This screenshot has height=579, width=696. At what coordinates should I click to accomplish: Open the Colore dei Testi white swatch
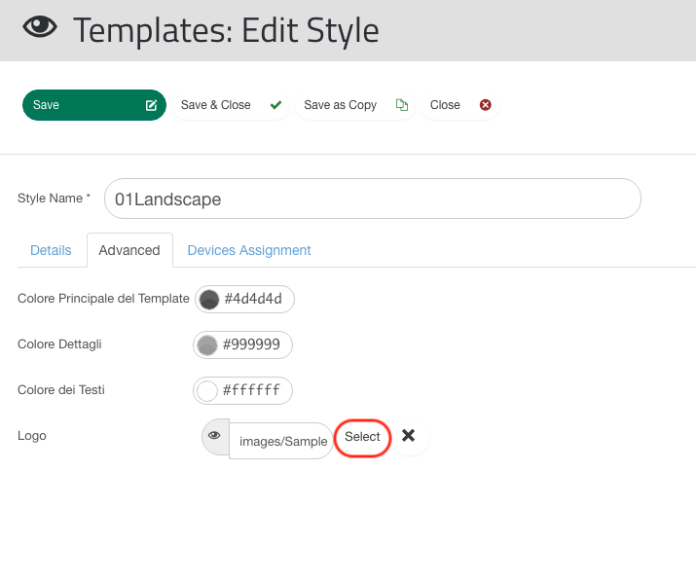pyautogui.click(x=207, y=391)
